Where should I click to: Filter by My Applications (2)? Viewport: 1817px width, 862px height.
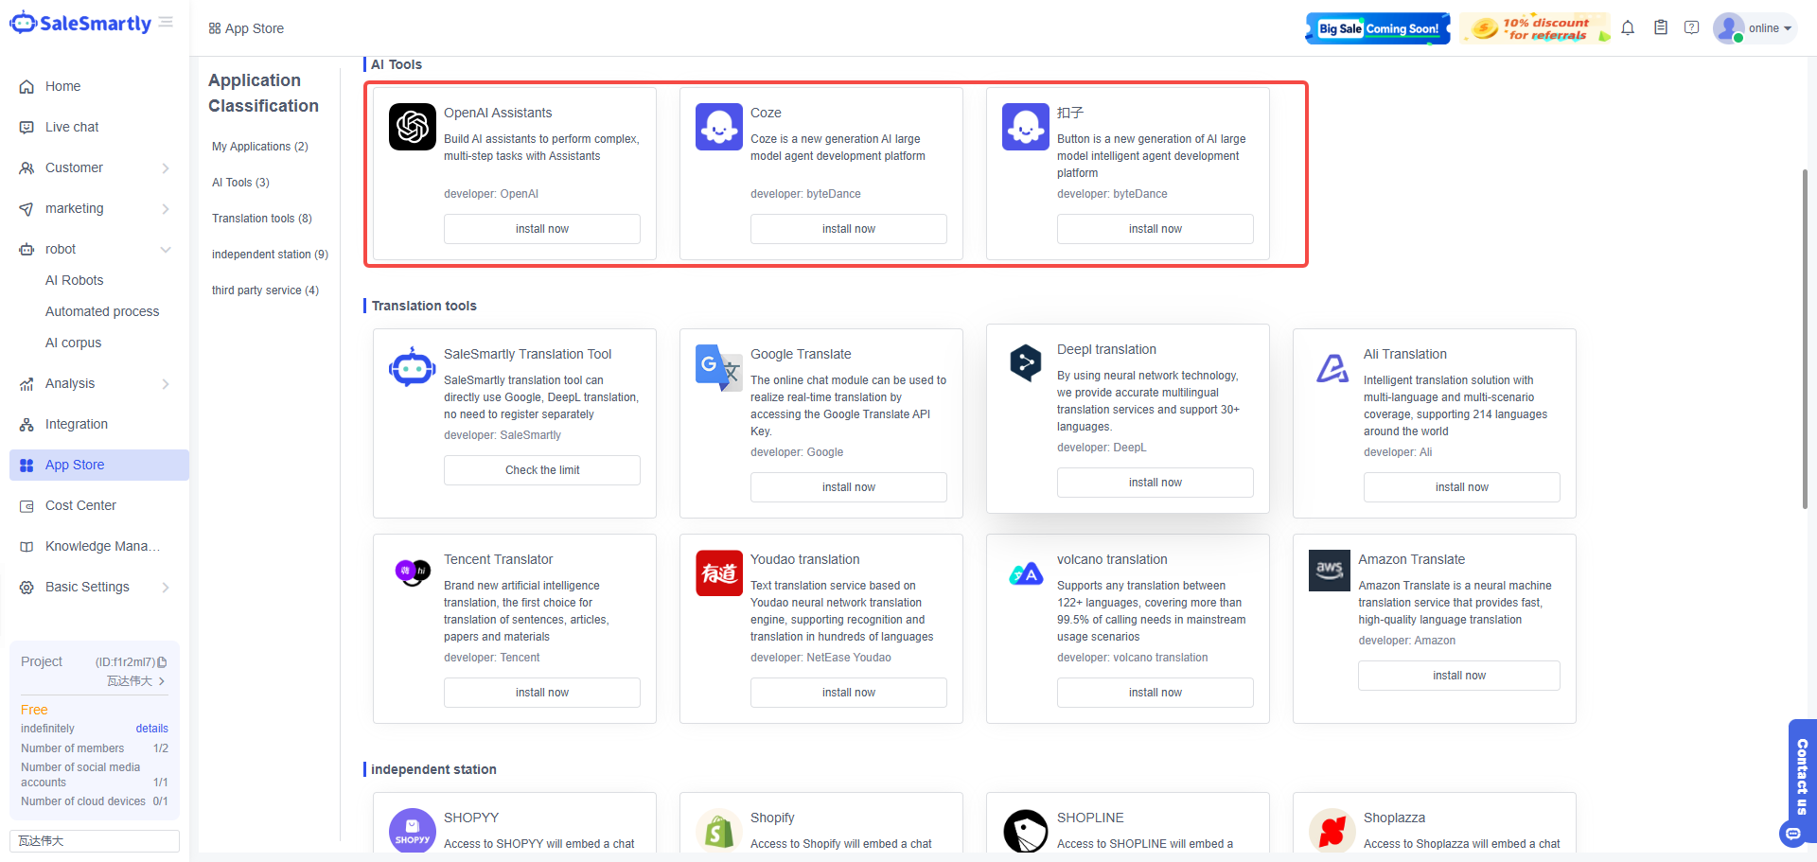[260, 147]
